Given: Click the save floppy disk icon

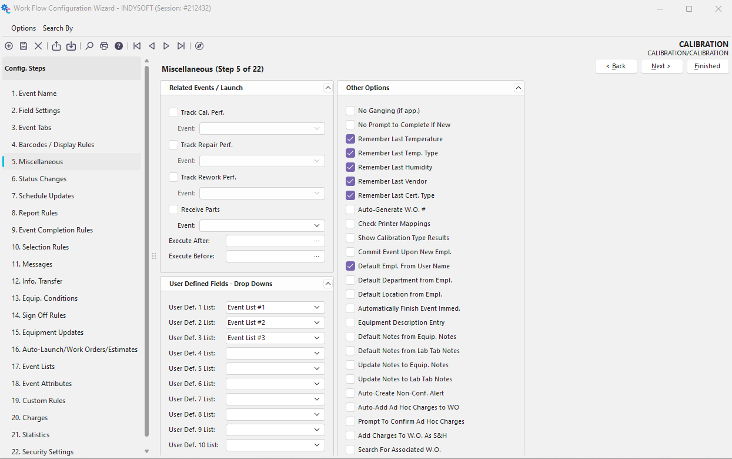Looking at the screenshot, I should [x=24, y=46].
